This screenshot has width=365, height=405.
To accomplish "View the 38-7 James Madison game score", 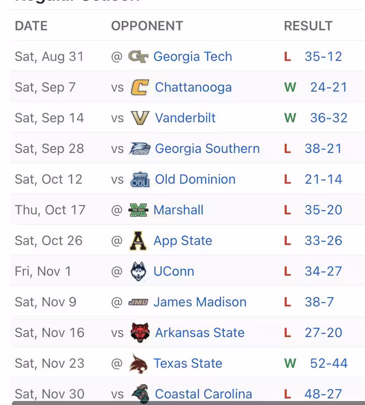I will click(x=319, y=302).
